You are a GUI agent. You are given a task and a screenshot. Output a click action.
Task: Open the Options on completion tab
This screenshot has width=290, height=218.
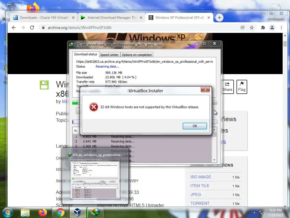click(x=137, y=55)
